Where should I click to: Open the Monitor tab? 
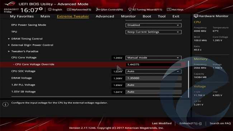pyautogui.click(x=128, y=16)
